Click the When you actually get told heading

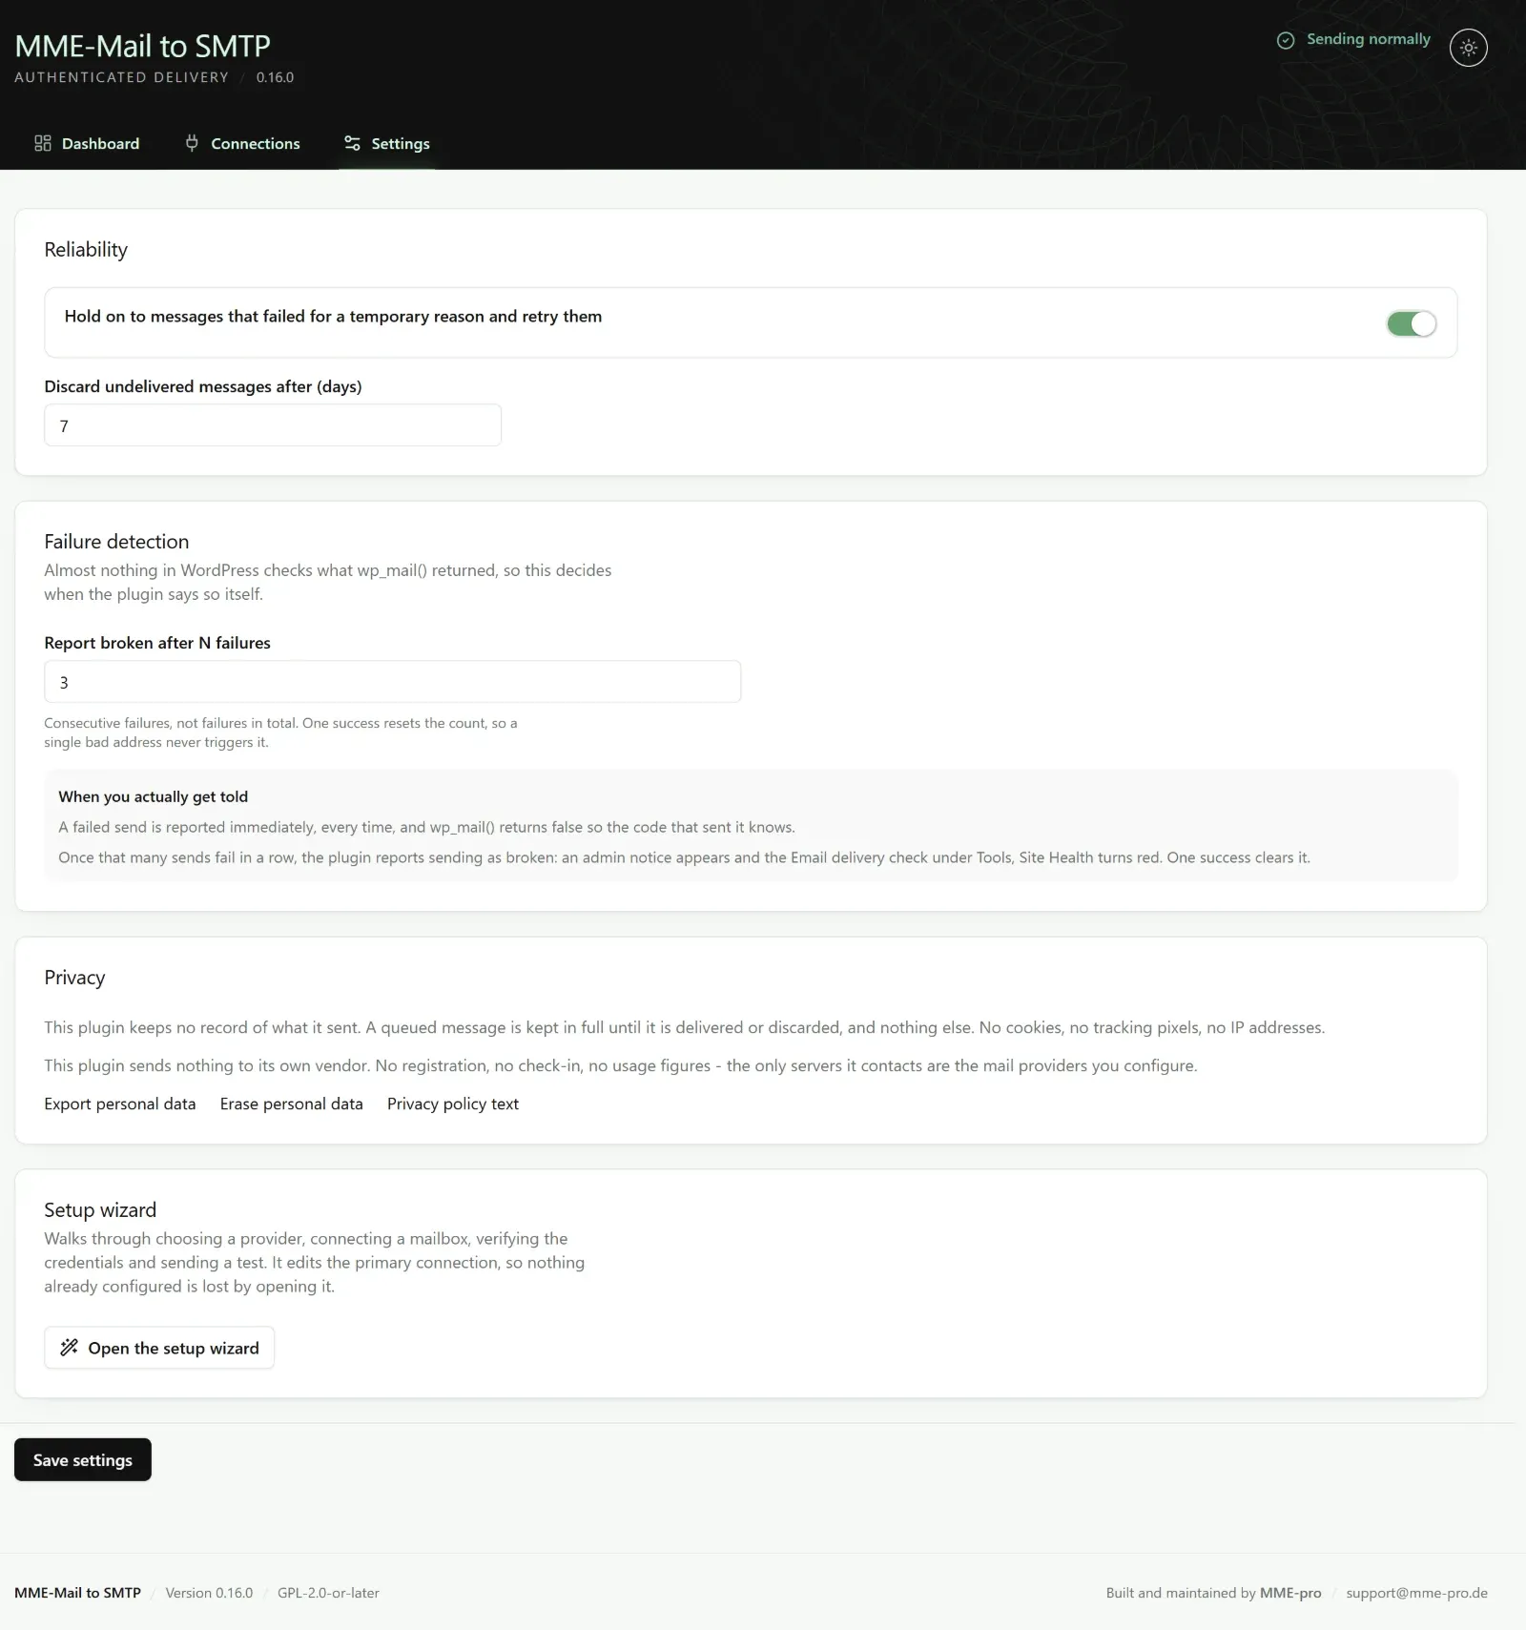tap(153, 796)
